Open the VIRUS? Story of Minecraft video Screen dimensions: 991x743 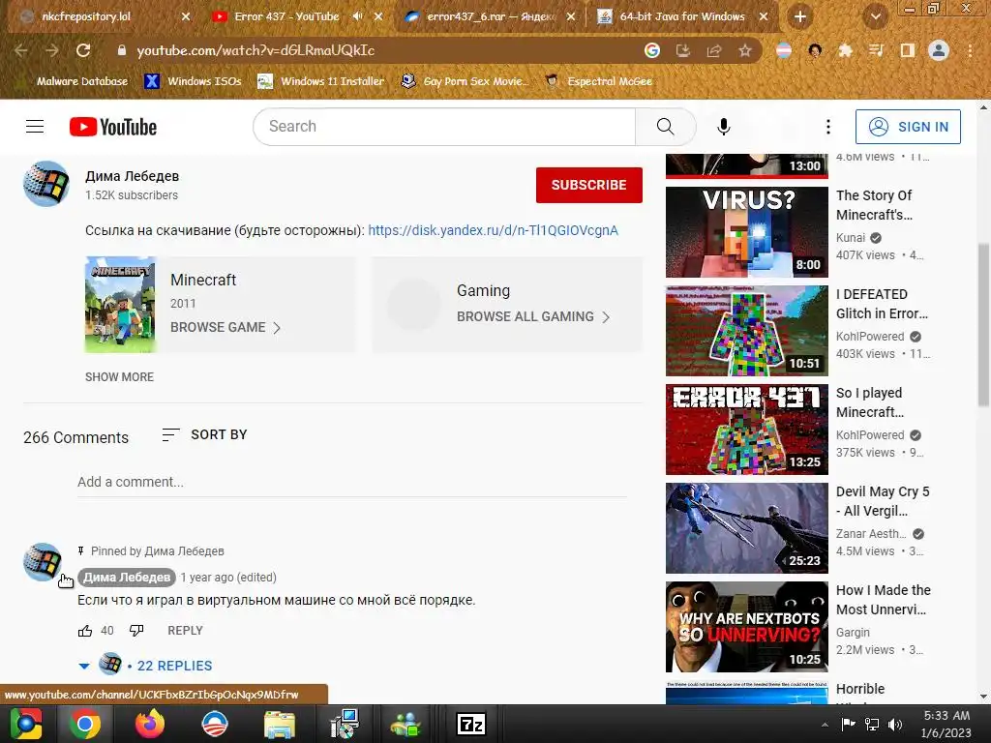(x=746, y=232)
